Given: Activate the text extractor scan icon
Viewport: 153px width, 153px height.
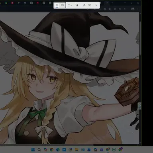Looking at the screenshot, I should pos(90,5).
